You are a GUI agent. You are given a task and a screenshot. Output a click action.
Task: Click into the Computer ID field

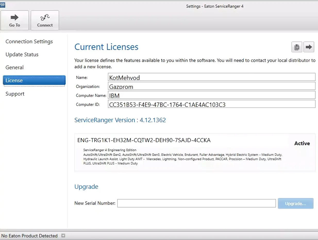pyautogui.click(x=211, y=104)
